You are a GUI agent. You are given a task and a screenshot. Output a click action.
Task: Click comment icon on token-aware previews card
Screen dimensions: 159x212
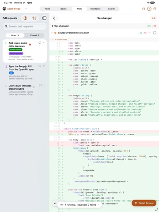[x=40, y=43]
